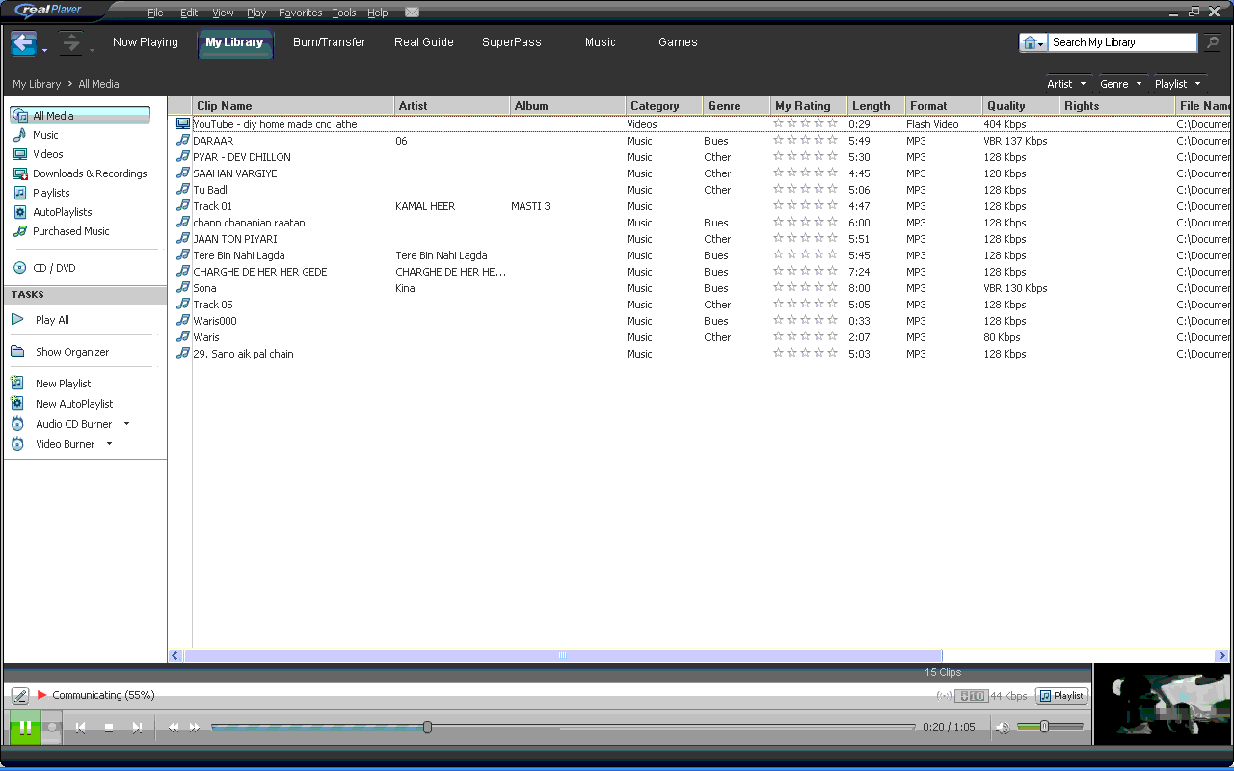Skip to previous clip
1234x771 pixels.
coord(81,728)
